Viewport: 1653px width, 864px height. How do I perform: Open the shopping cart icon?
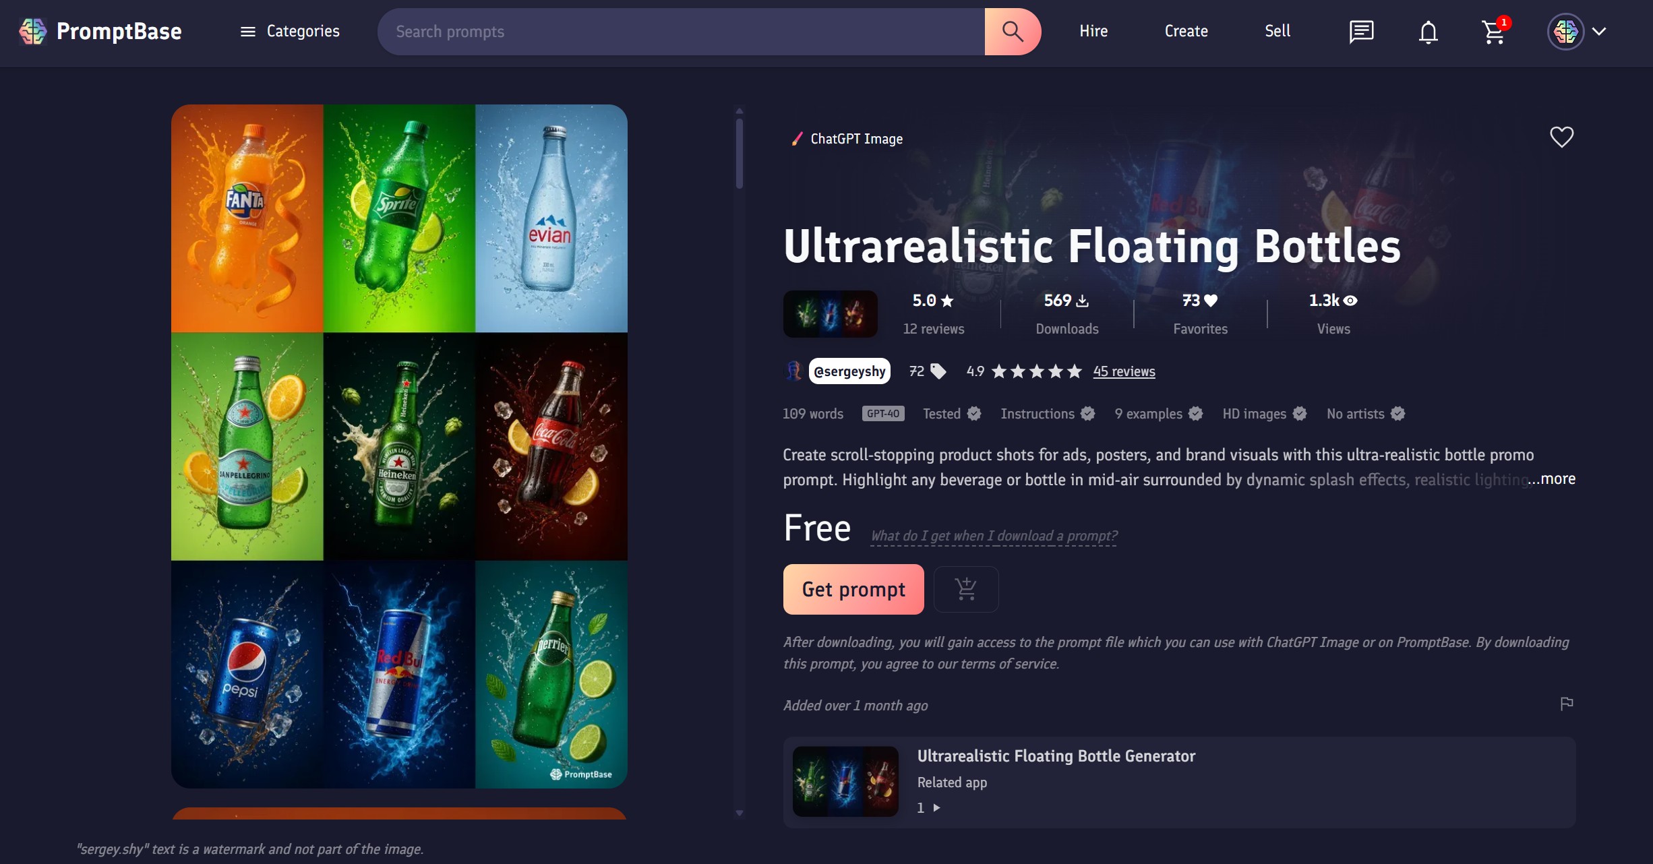(x=1494, y=31)
